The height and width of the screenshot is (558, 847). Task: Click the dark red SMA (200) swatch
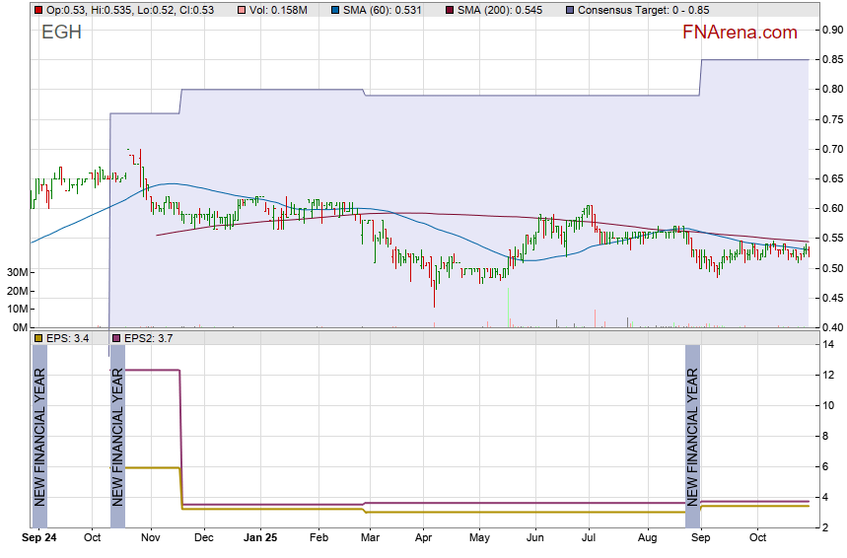(x=452, y=10)
